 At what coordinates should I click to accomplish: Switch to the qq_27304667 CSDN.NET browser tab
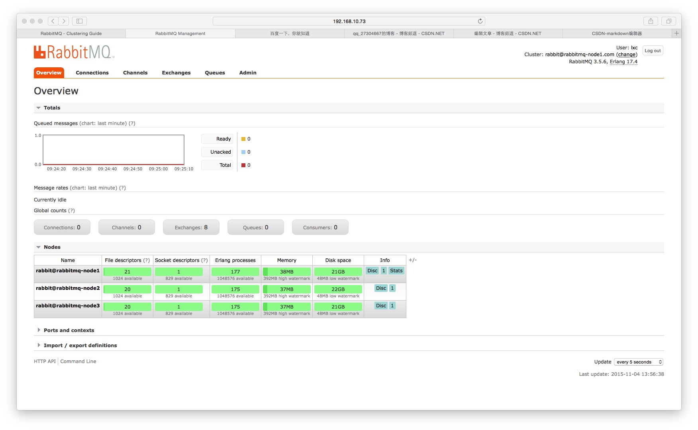point(399,33)
